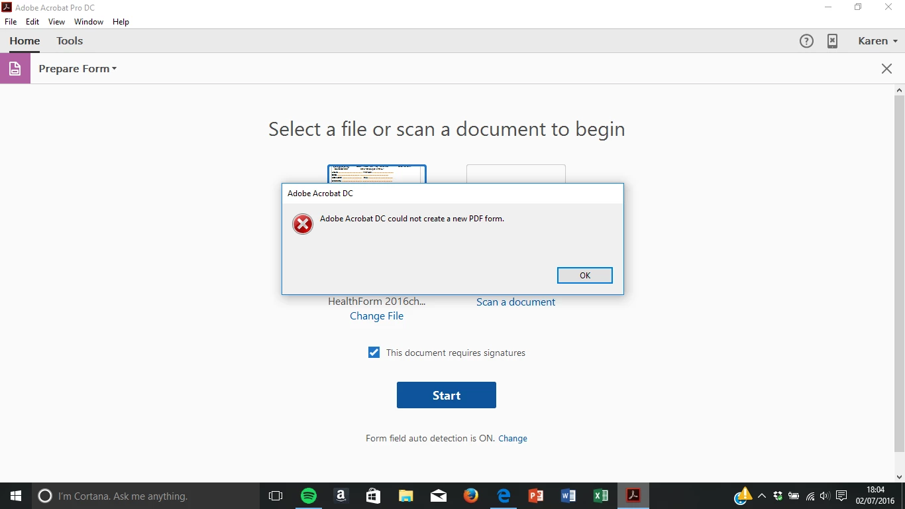Open the Action Center notifications icon
This screenshot has width=905, height=509.
tap(841, 496)
